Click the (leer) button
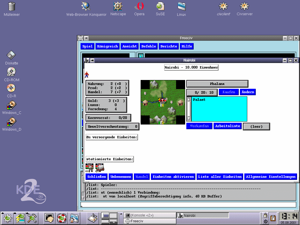Screen dimensions: 300x225 pyautogui.click(x=256, y=127)
